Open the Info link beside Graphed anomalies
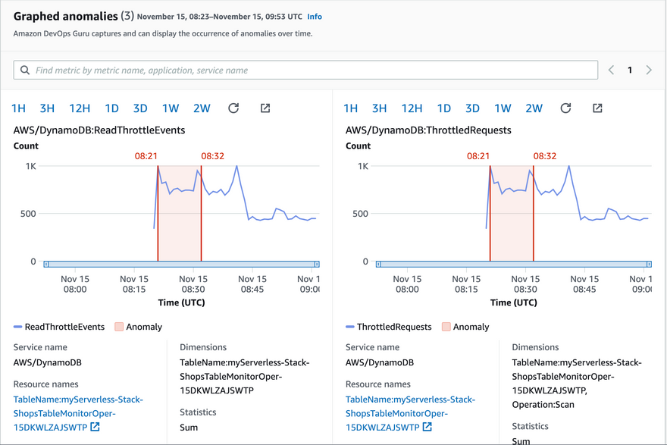The height and width of the screenshot is (445, 667). click(315, 17)
